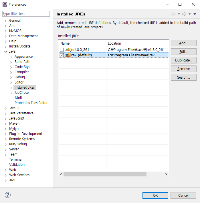Image resolution: width=200 pixels, height=203 pixels.
Task: Click the Cancel button
Action: [x=183, y=195]
